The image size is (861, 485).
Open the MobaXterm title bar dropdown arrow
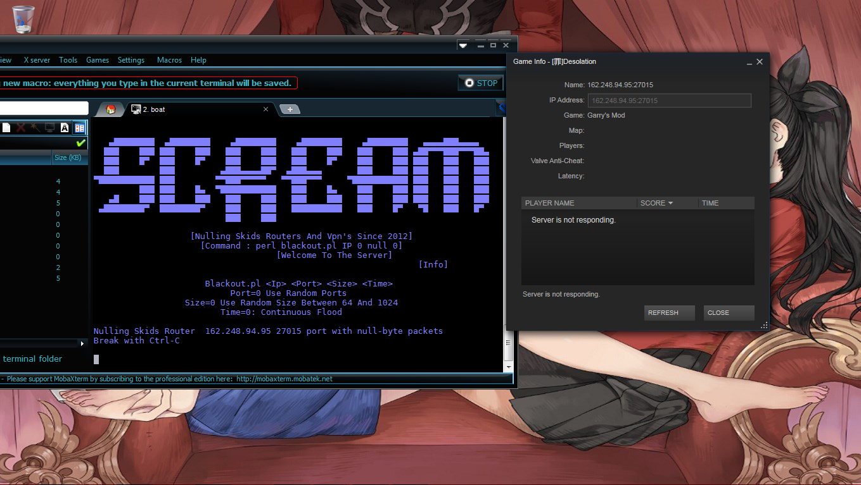463,46
